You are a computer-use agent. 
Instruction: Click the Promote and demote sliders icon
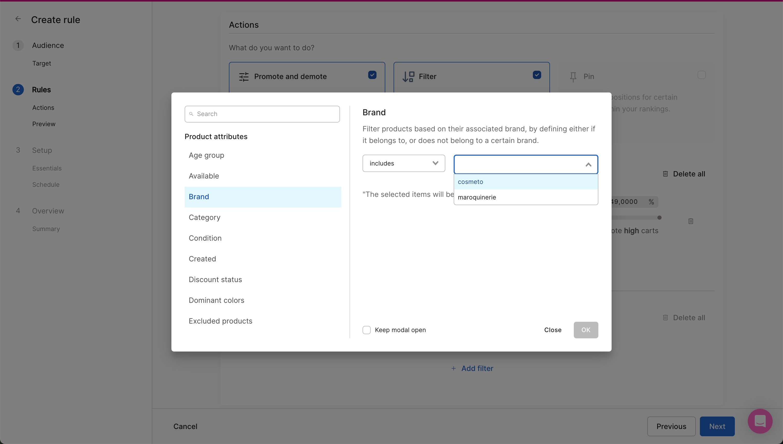click(244, 76)
